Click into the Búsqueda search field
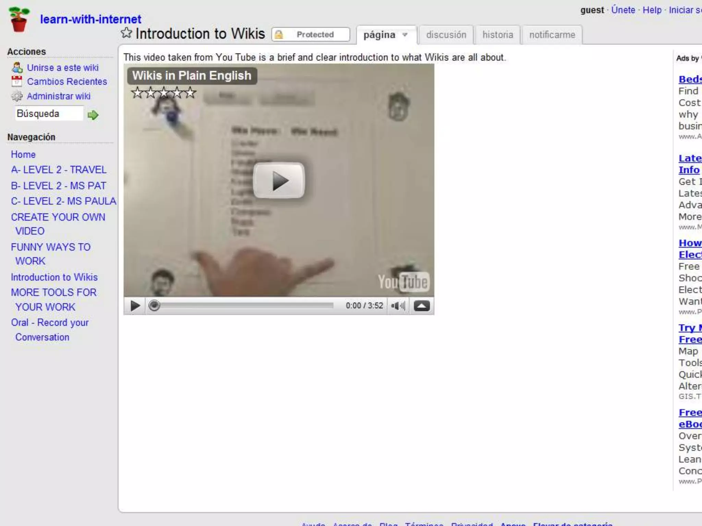702x526 pixels. click(x=49, y=113)
